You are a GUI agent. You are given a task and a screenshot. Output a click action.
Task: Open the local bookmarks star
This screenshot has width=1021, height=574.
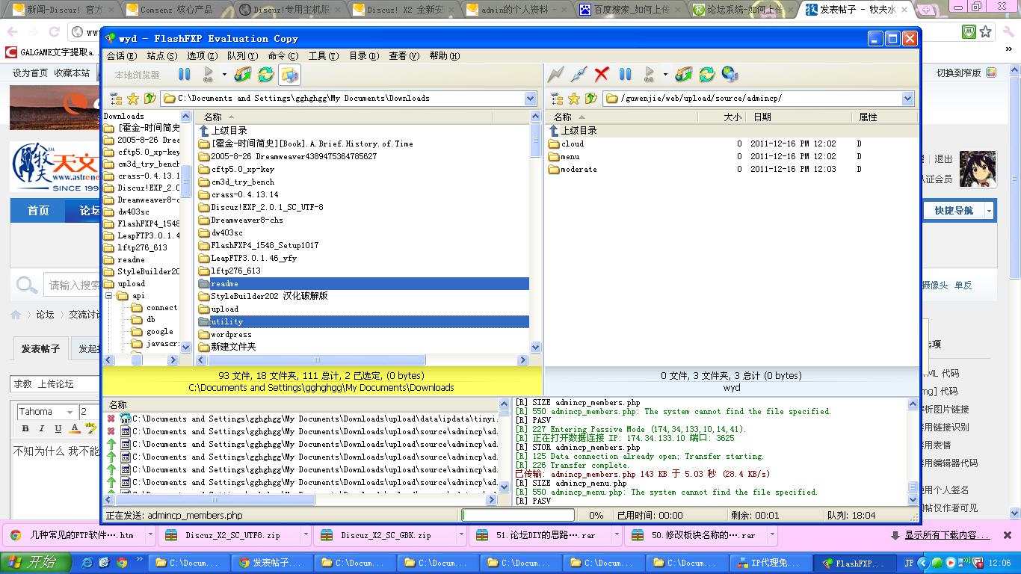pyautogui.click(x=133, y=99)
